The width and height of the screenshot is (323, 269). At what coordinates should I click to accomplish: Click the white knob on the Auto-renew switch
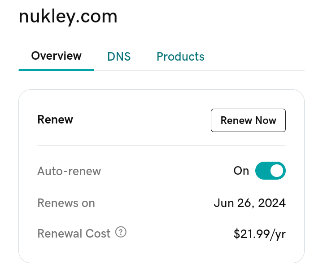point(277,171)
